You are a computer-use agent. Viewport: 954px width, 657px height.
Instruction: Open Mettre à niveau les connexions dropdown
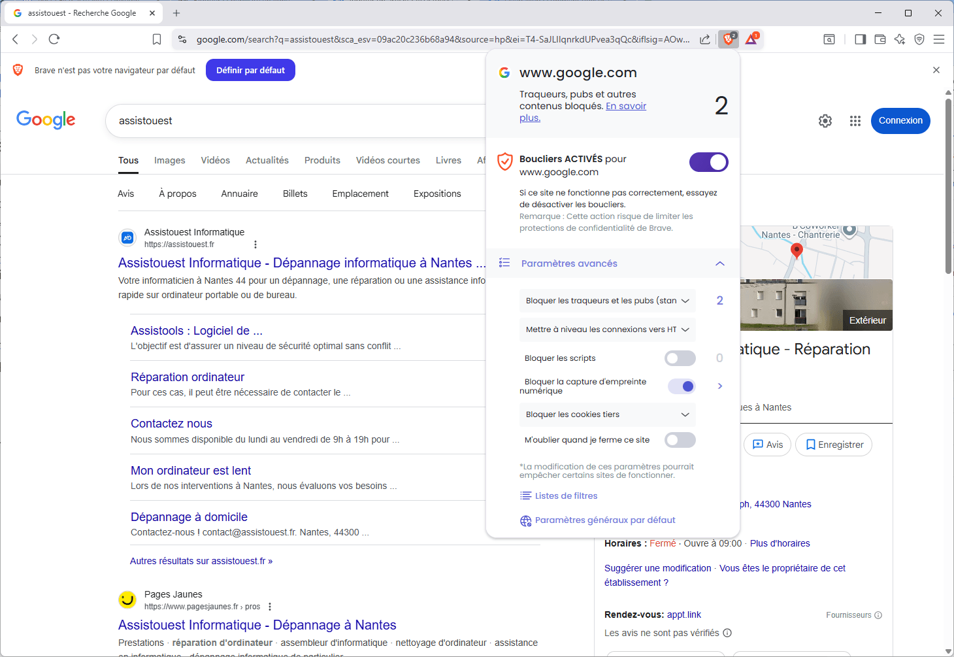(x=608, y=329)
